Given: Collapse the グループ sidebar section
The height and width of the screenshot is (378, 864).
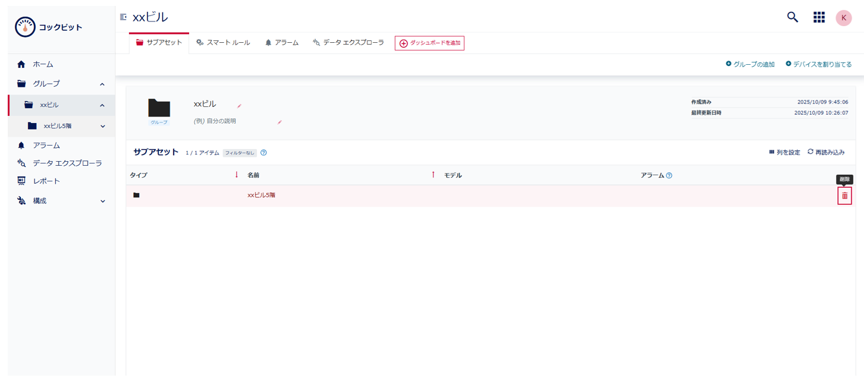Looking at the screenshot, I should pyautogui.click(x=101, y=84).
